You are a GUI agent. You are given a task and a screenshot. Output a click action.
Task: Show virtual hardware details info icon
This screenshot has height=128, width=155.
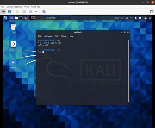point(9,11)
